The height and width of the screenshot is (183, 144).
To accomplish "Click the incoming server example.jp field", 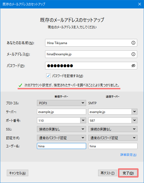I will 61,112.
